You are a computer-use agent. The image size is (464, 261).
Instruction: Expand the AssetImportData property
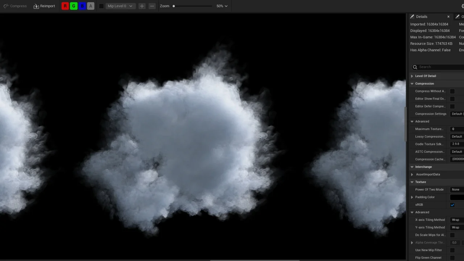(x=412, y=175)
